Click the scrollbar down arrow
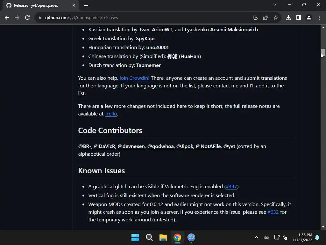The height and width of the screenshot is (245, 326). click(323, 227)
